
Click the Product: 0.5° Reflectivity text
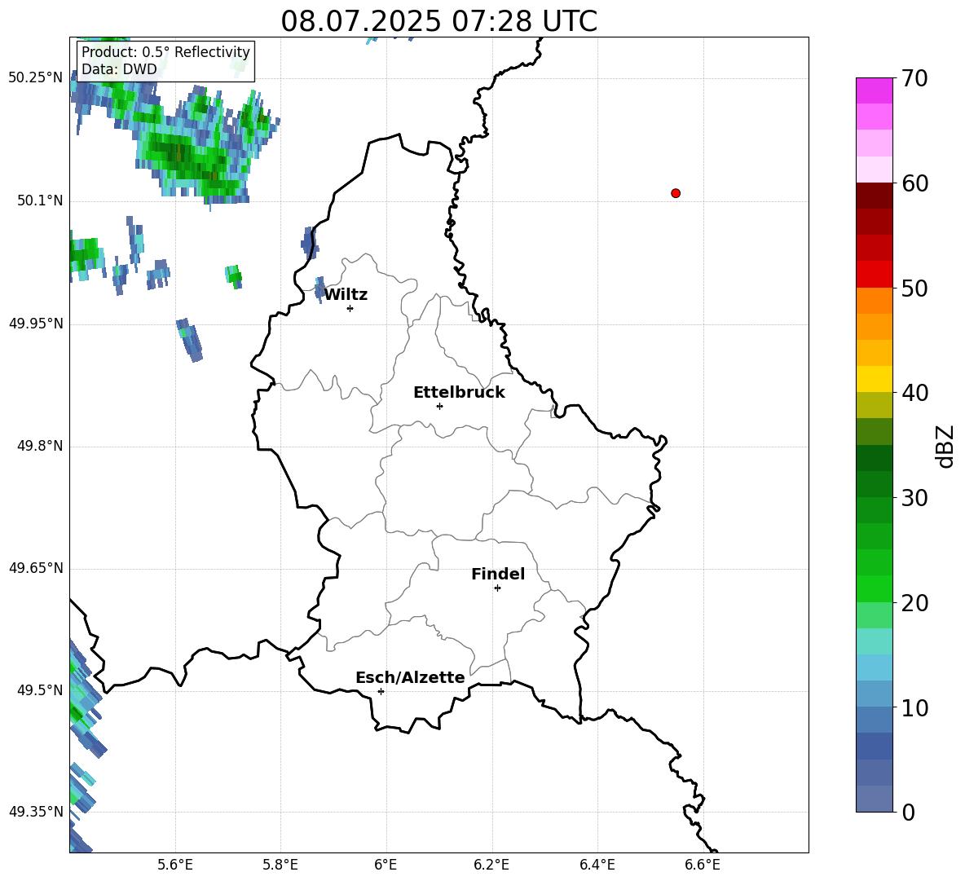(165, 51)
